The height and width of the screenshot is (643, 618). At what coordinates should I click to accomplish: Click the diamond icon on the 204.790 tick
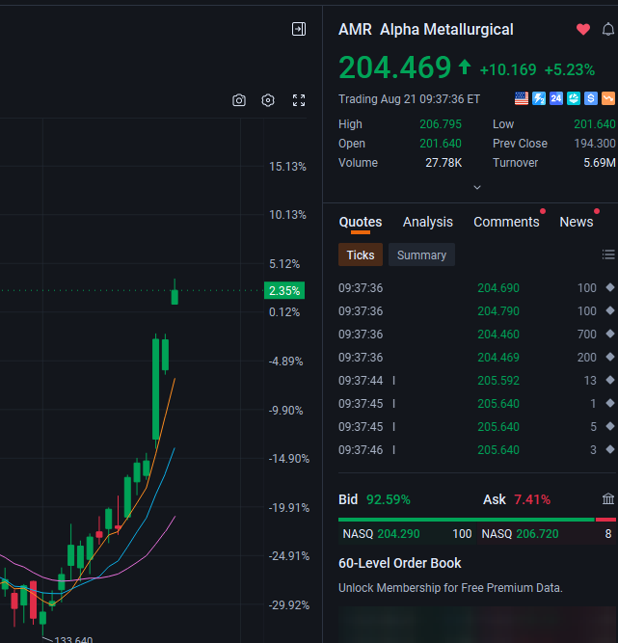610,310
